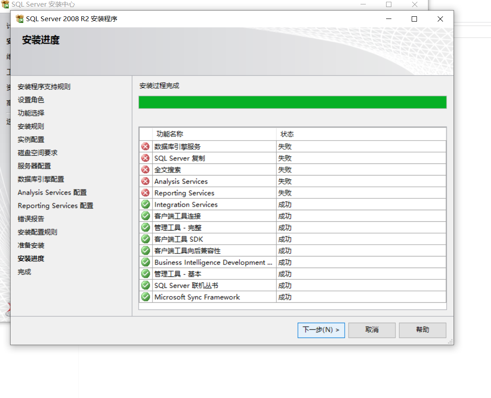Click the green installation progress bar
The height and width of the screenshot is (398, 491).
pos(293,102)
